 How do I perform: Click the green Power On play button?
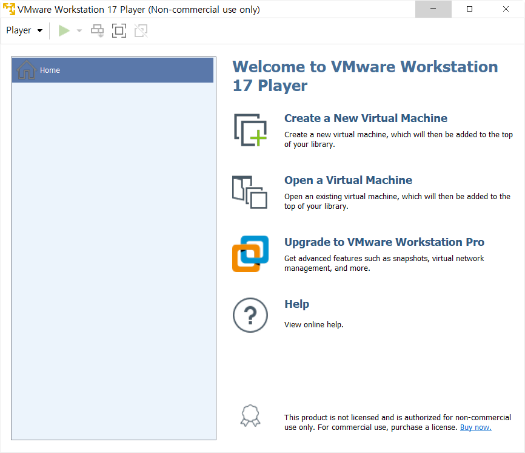64,30
